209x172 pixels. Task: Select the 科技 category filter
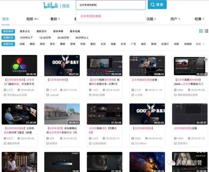tap(83, 44)
